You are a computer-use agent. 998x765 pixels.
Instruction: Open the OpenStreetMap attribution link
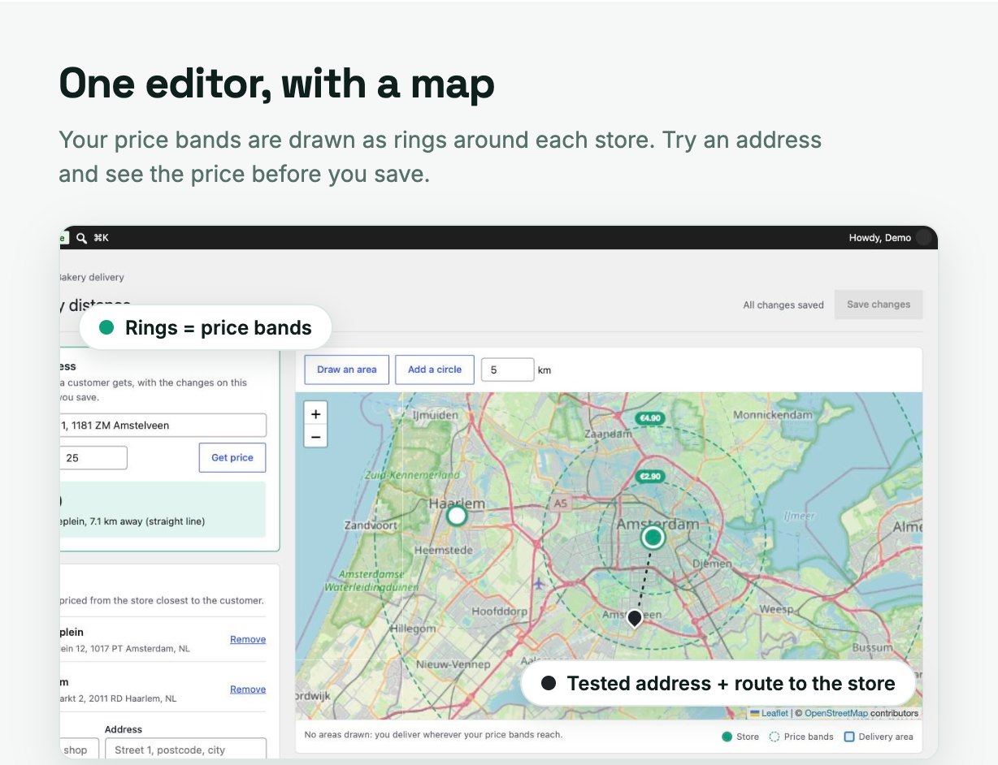836,713
